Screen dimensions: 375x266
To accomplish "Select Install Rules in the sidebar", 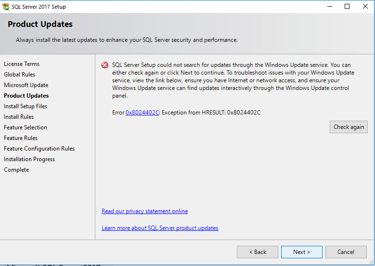I will point(19,117).
